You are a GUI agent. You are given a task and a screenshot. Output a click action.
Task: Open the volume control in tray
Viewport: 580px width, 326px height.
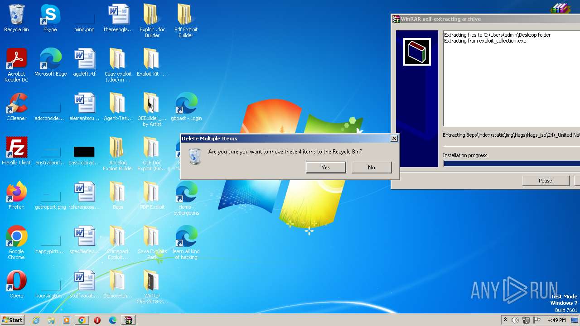(x=515, y=320)
